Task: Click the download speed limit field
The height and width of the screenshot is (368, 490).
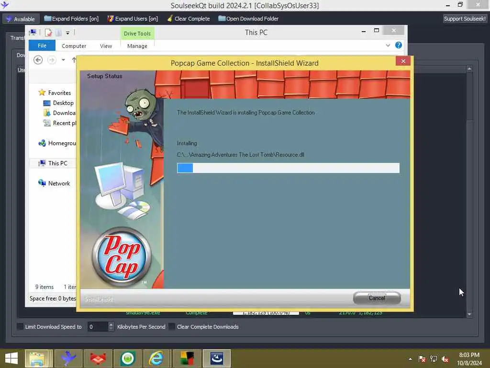Action: (98, 327)
